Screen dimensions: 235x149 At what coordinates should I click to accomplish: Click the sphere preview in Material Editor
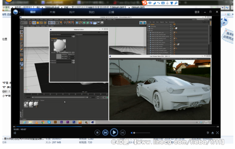pos(60,45)
